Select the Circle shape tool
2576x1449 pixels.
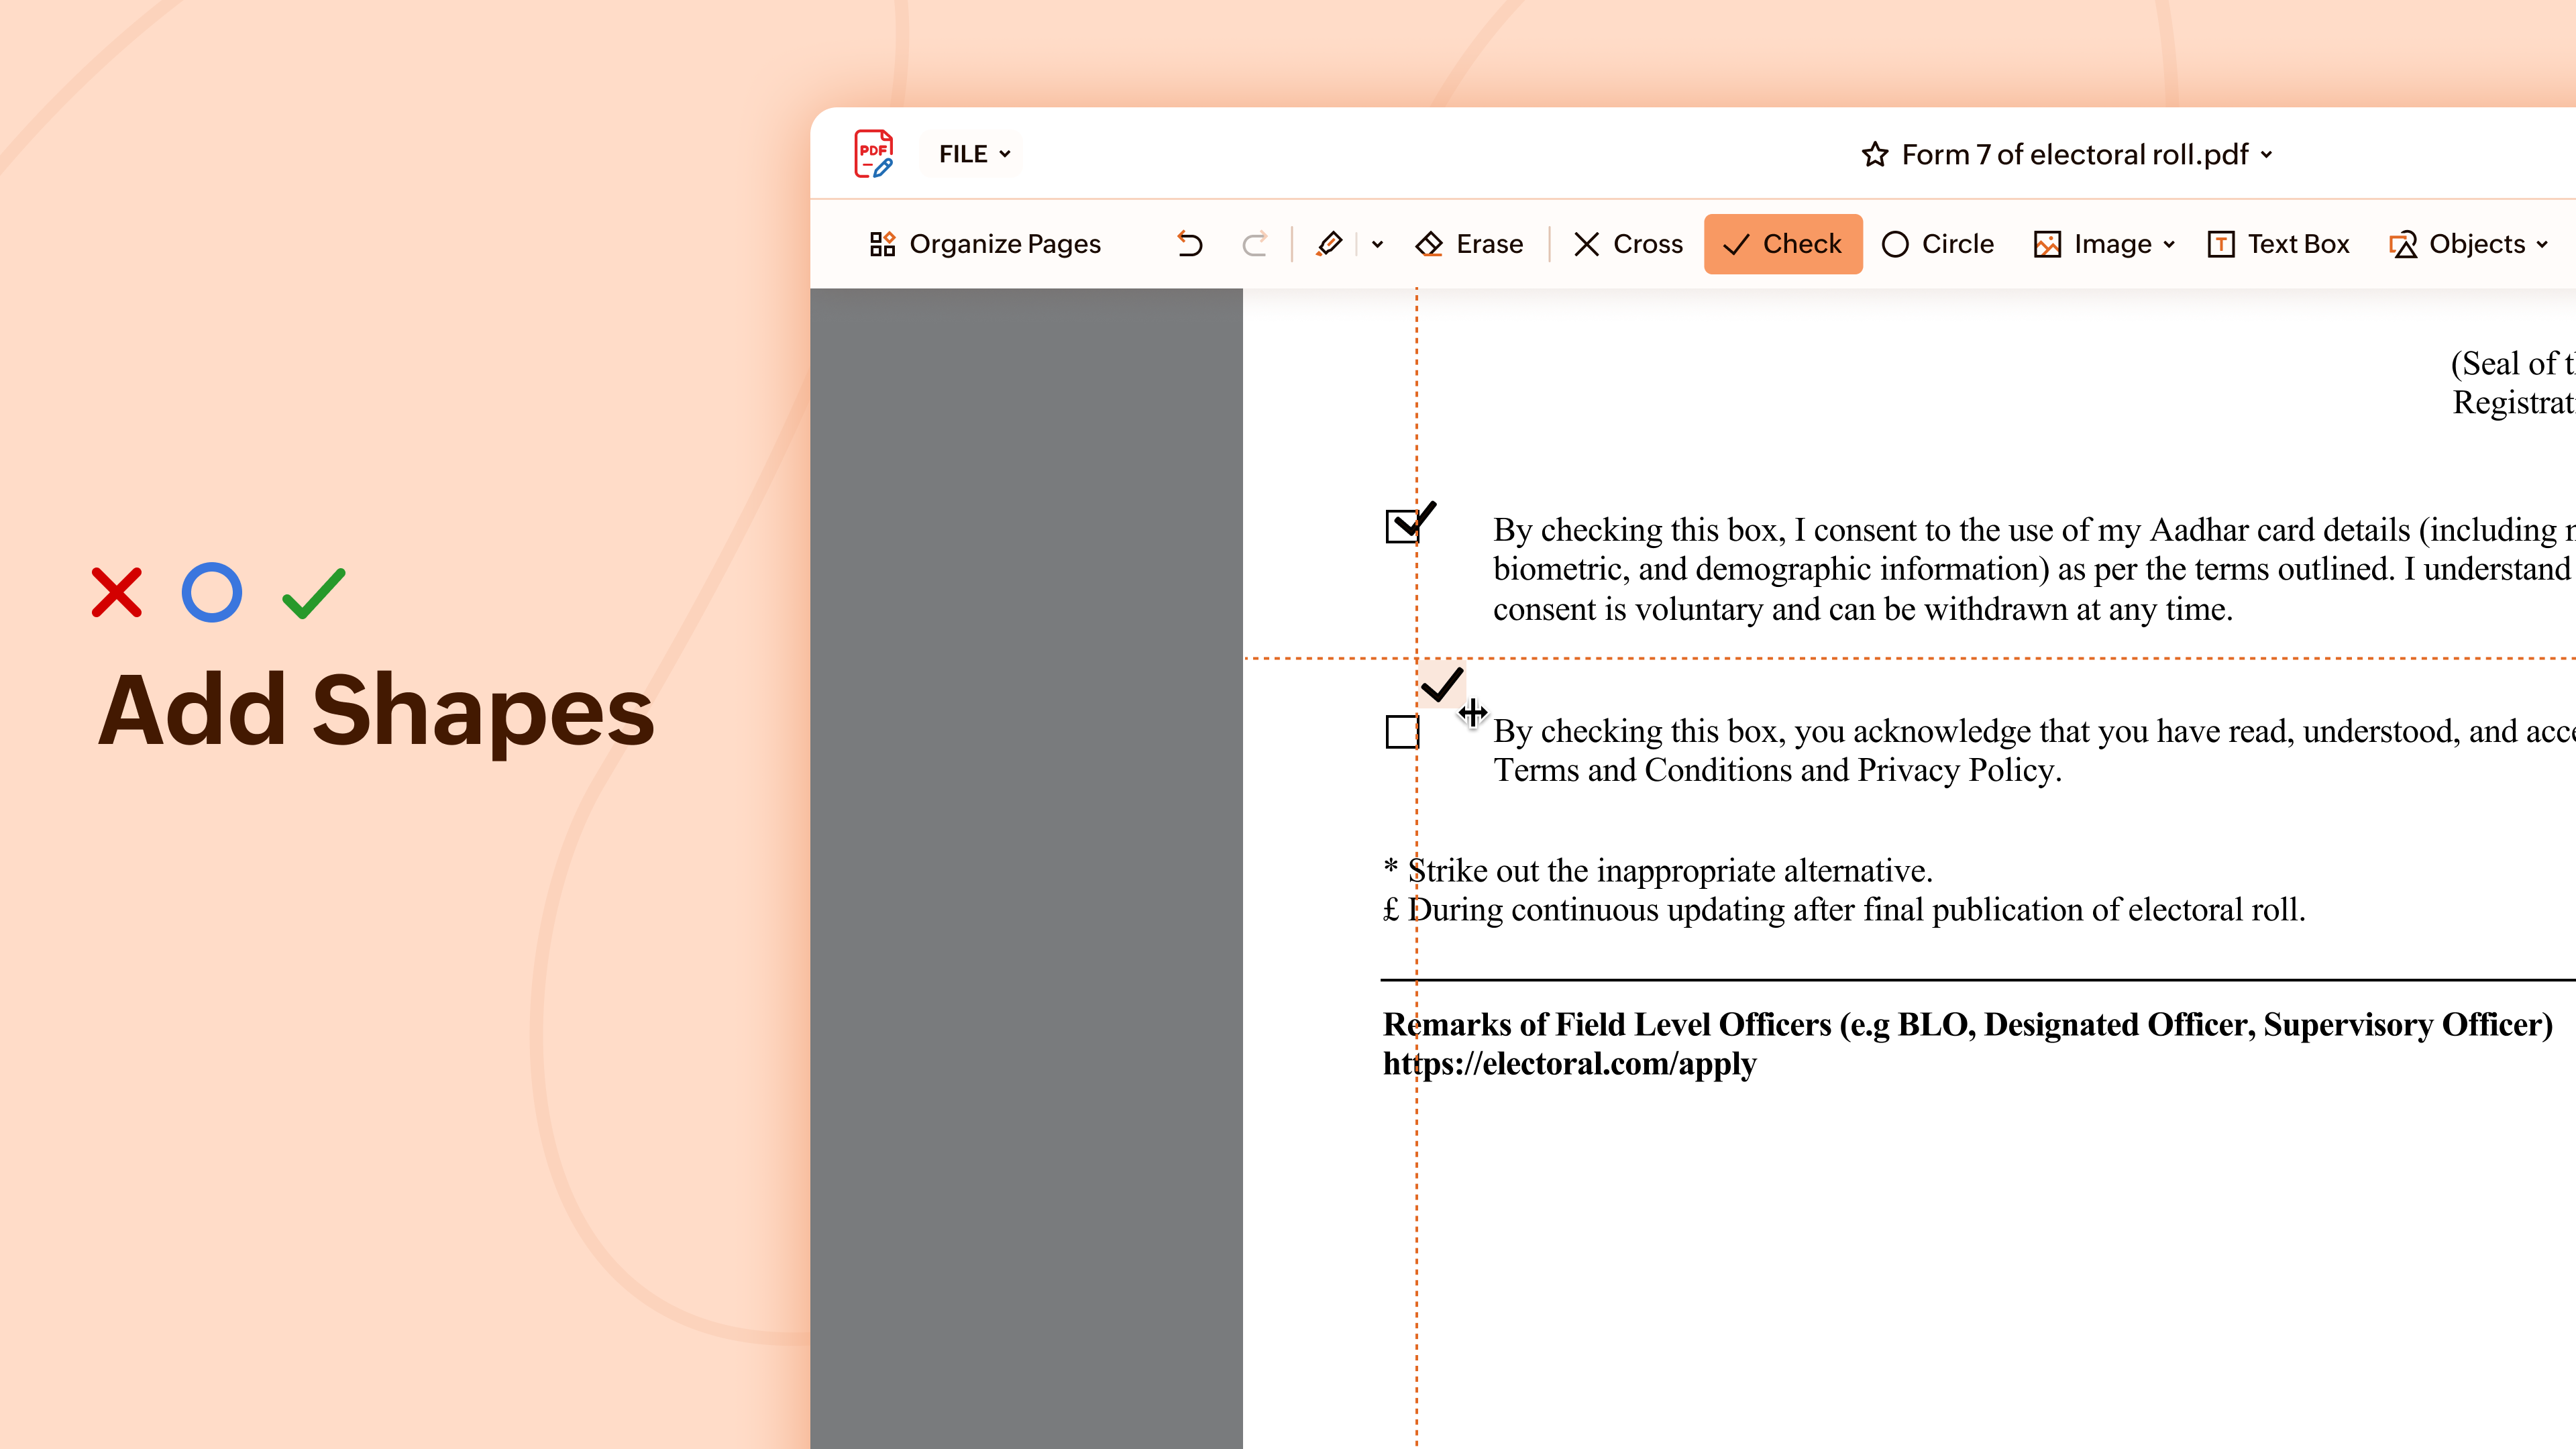coord(1937,243)
